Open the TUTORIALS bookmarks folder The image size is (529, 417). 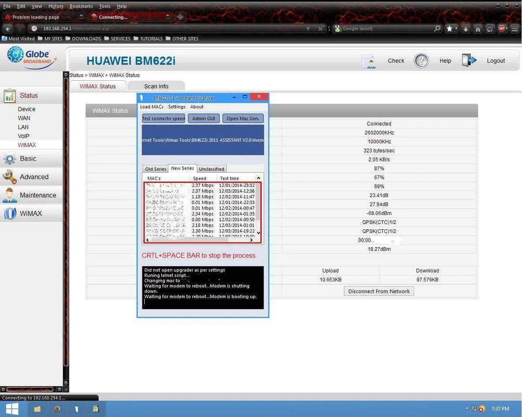[148, 39]
